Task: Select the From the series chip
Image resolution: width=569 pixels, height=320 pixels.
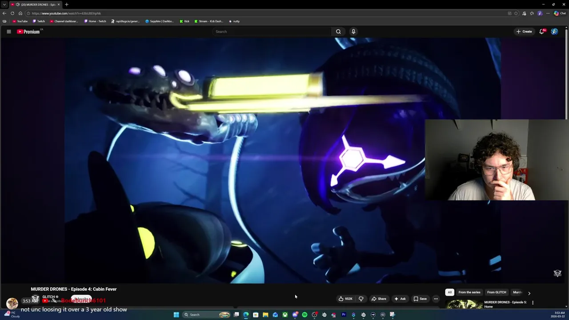Action: pos(469,292)
